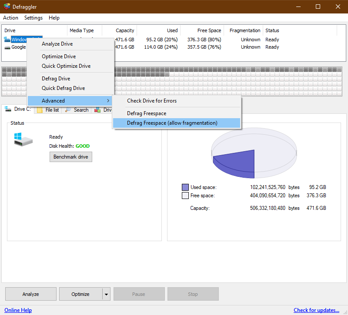Click the Used space blue color swatch
The height and width of the screenshot is (315, 348).
pos(185,187)
